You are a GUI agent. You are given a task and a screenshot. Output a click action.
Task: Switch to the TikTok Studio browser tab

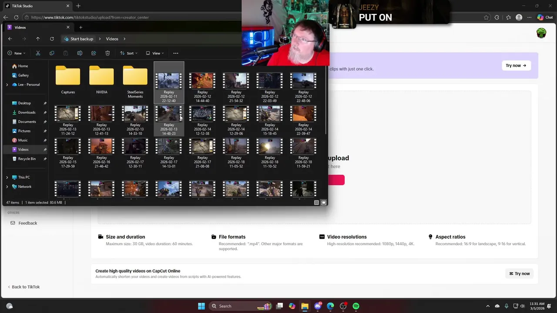(37, 6)
